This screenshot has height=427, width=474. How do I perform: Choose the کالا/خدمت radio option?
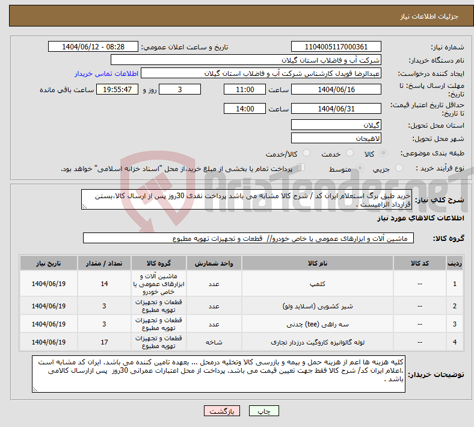(307, 154)
